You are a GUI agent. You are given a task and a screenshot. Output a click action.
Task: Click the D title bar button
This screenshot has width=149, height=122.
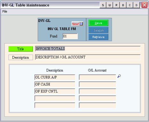click(136, 5)
